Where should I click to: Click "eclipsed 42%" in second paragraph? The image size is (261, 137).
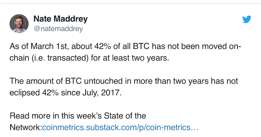[34, 93]
